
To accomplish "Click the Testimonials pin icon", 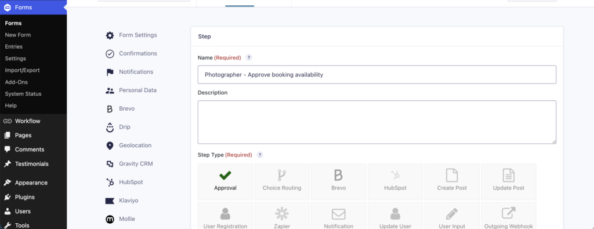I will 7,164.
